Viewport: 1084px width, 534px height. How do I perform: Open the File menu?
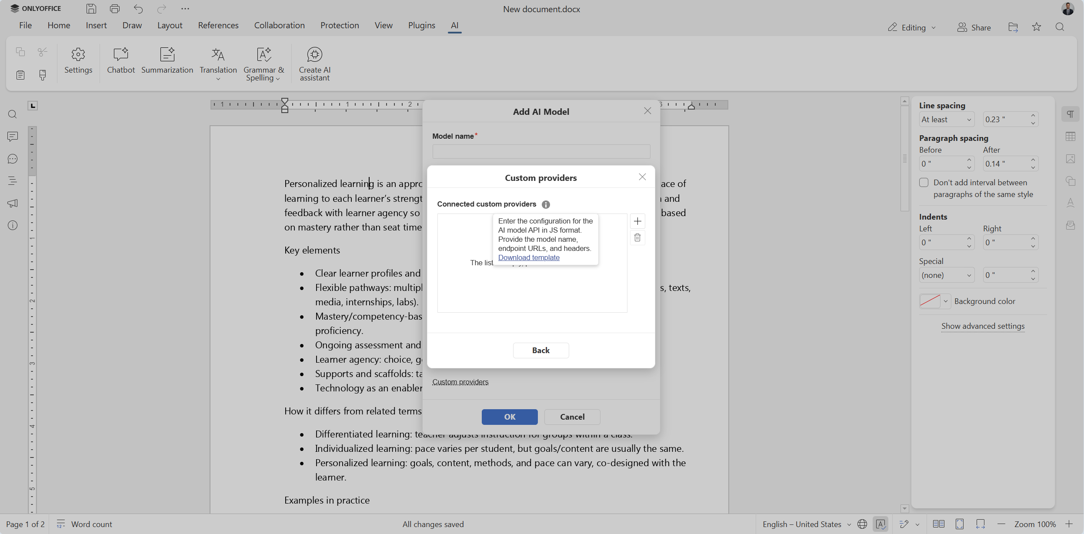tap(25, 25)
